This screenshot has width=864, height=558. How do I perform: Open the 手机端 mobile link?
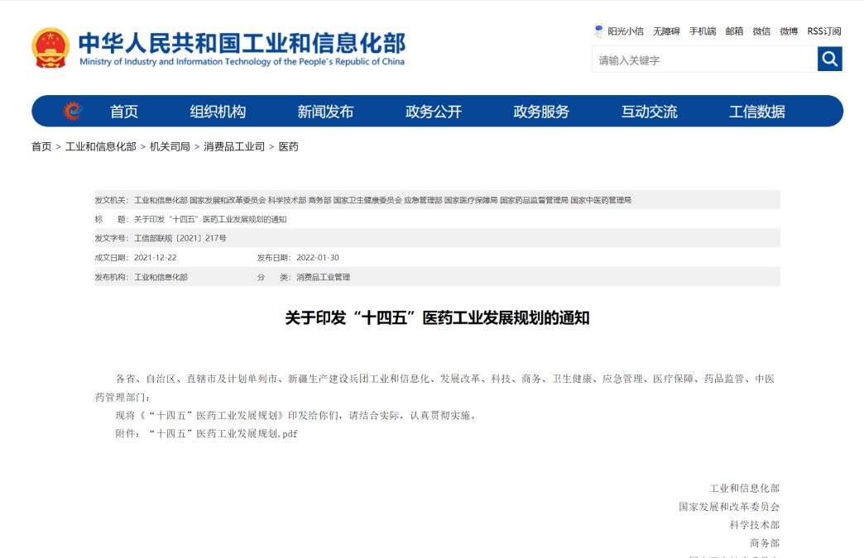coord(703,31)
